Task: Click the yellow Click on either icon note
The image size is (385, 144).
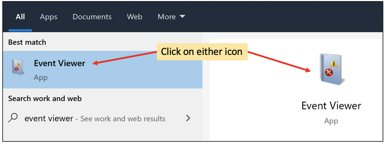Action: tap(202, 52)
